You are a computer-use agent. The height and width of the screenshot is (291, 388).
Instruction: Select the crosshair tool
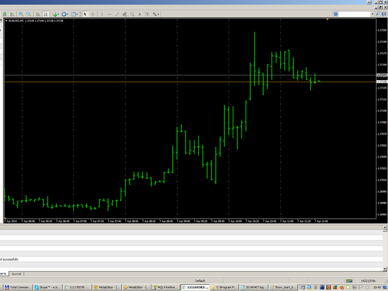click(x=93, y=14)
